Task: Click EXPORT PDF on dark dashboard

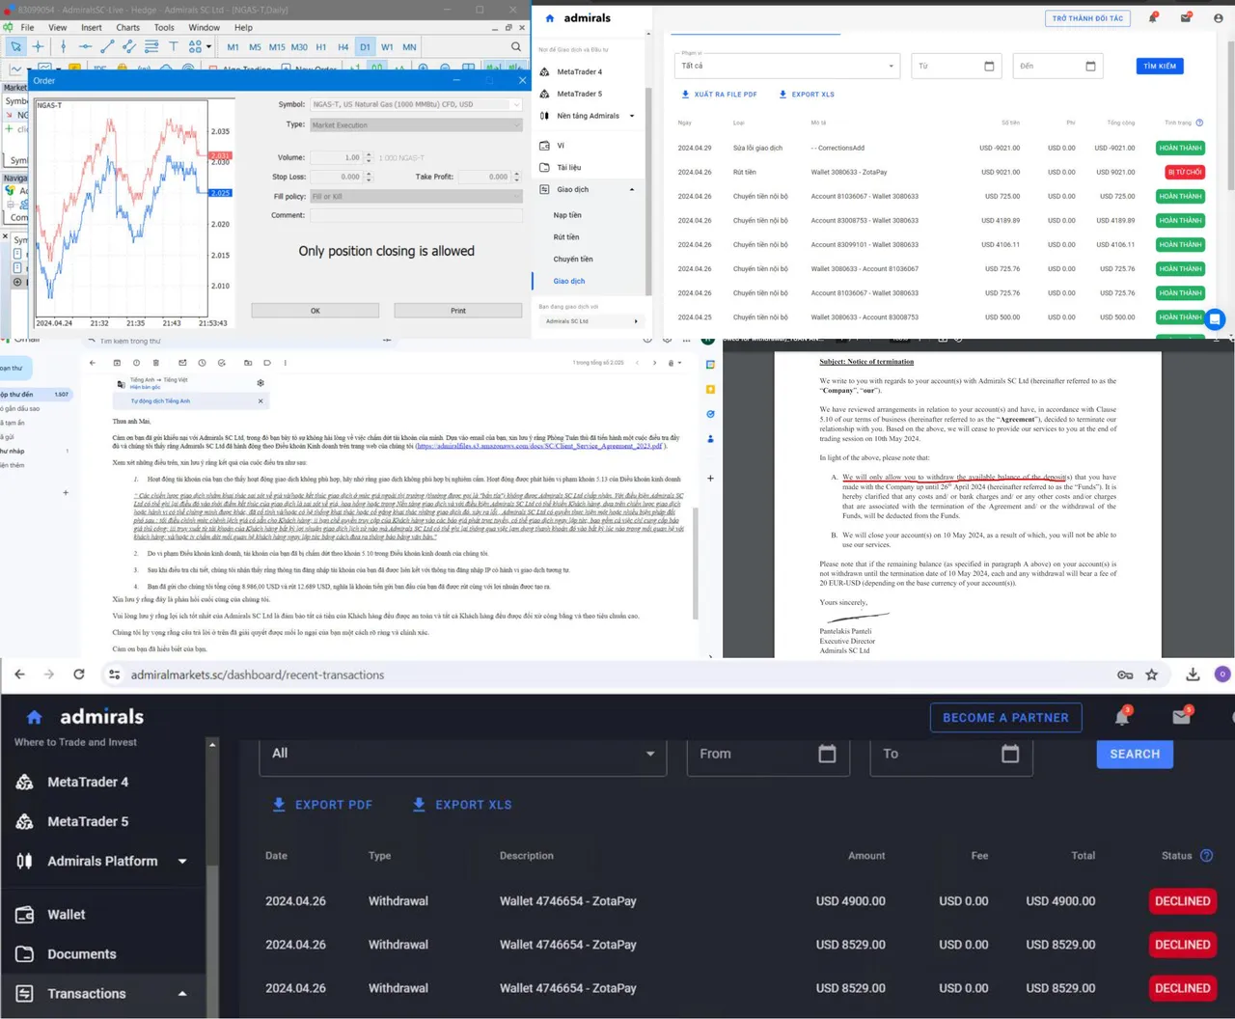Action: pos(322,805)
